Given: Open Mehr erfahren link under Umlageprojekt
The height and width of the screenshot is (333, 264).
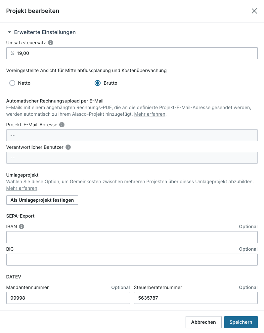Looking at the screenshot, I should pyautogui.click(x=22, y=188).
